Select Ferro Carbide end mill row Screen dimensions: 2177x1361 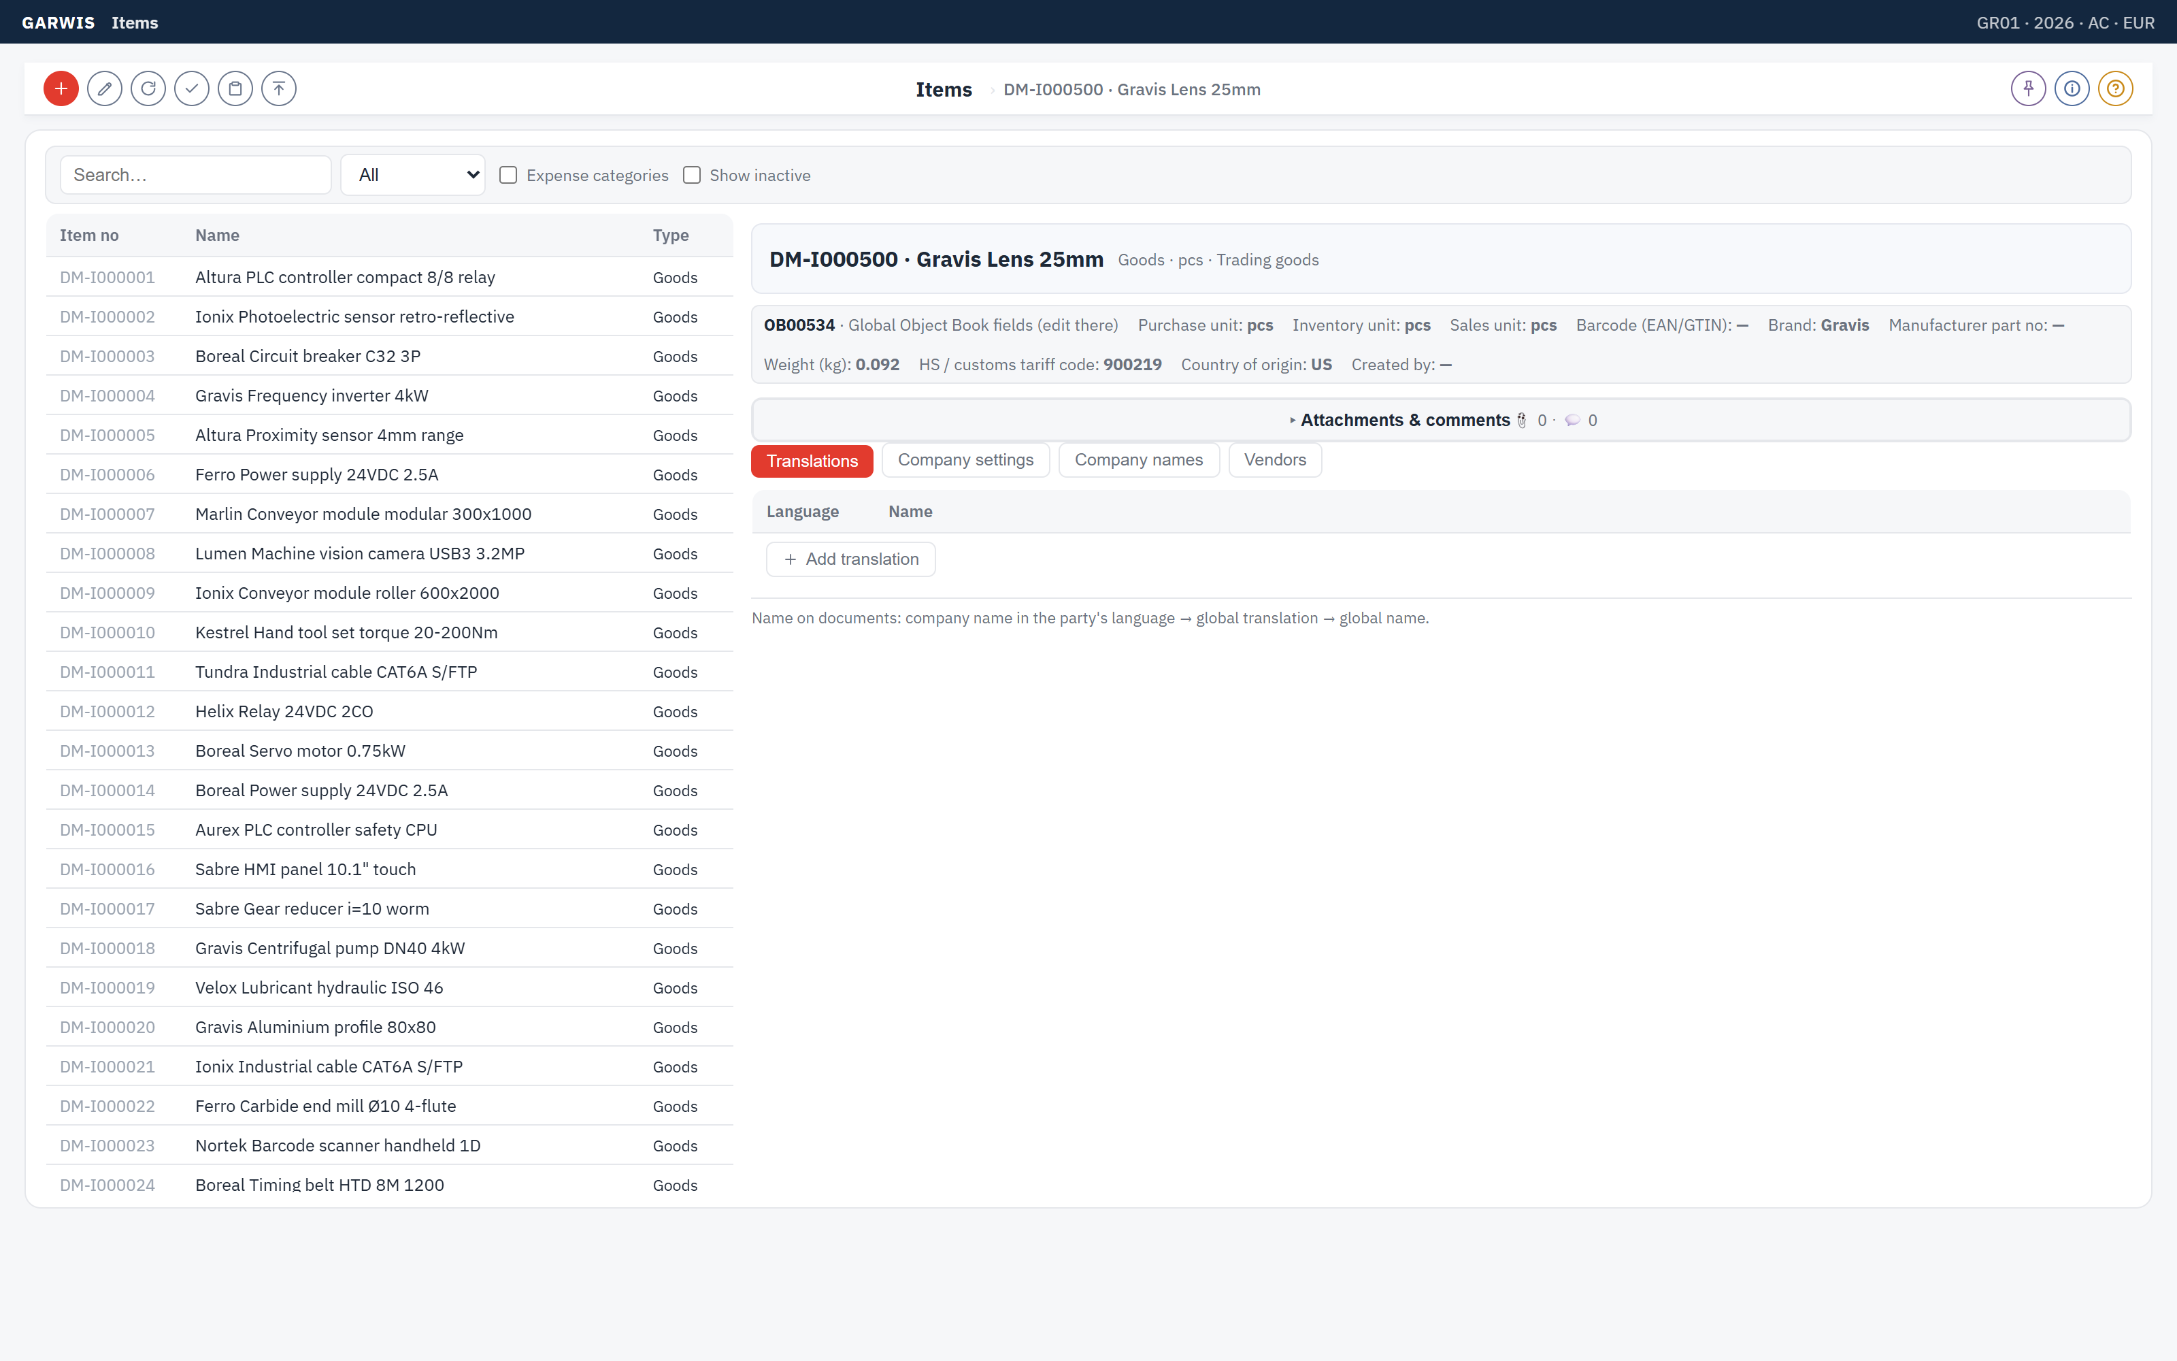pyautogui.click(x=390, y=1106)
